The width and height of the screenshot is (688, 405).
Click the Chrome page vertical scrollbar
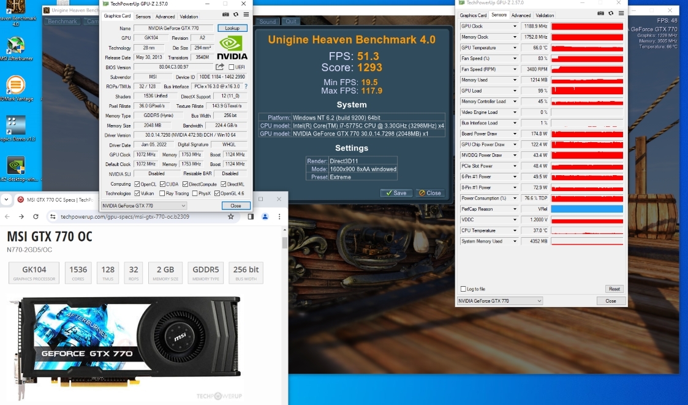tap(284, 243)
